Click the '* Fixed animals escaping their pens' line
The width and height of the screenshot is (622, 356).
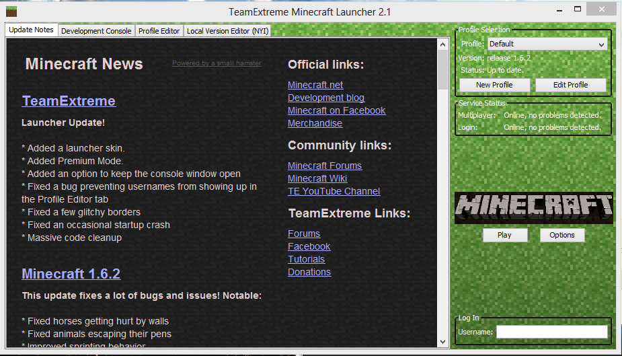96,334
